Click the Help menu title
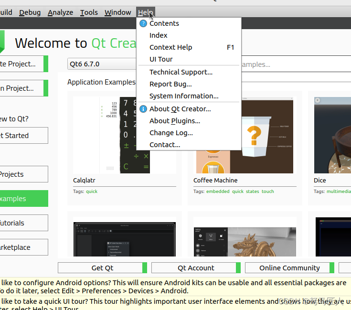The width and height of the screenshot is (351, 310). tap(146, 12)
